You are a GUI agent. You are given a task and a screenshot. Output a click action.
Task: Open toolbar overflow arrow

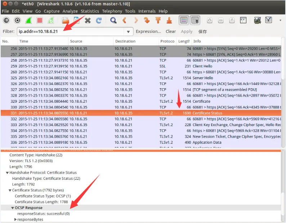click(x=280, y=20)
